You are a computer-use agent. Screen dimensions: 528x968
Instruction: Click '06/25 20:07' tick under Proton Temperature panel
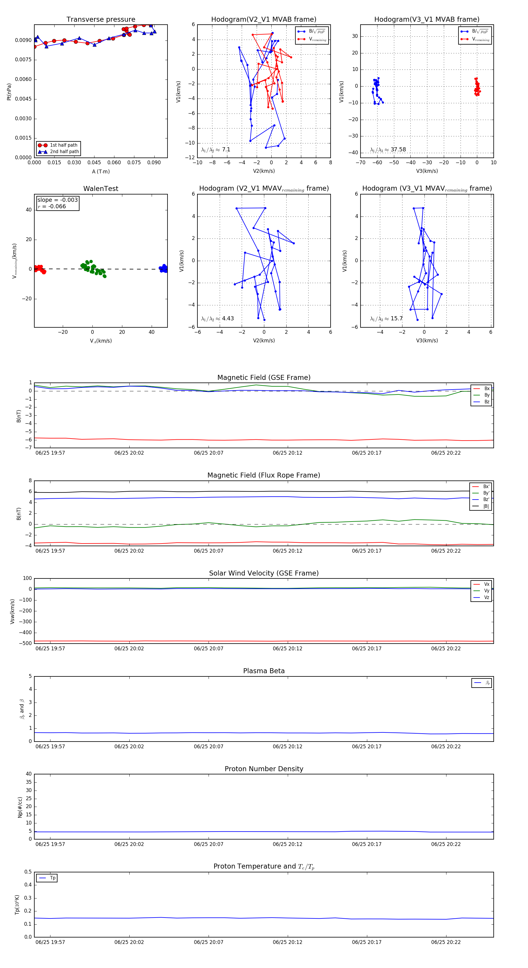(209, 942)
